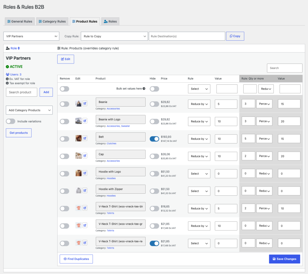308x274 pixels.
Task: Click the edit icon for Beanie with Logo
Action: tap(85, 121)
